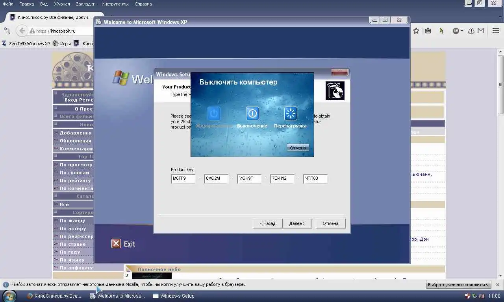Click the Adblock Plus ABP icon

point(456,31)
